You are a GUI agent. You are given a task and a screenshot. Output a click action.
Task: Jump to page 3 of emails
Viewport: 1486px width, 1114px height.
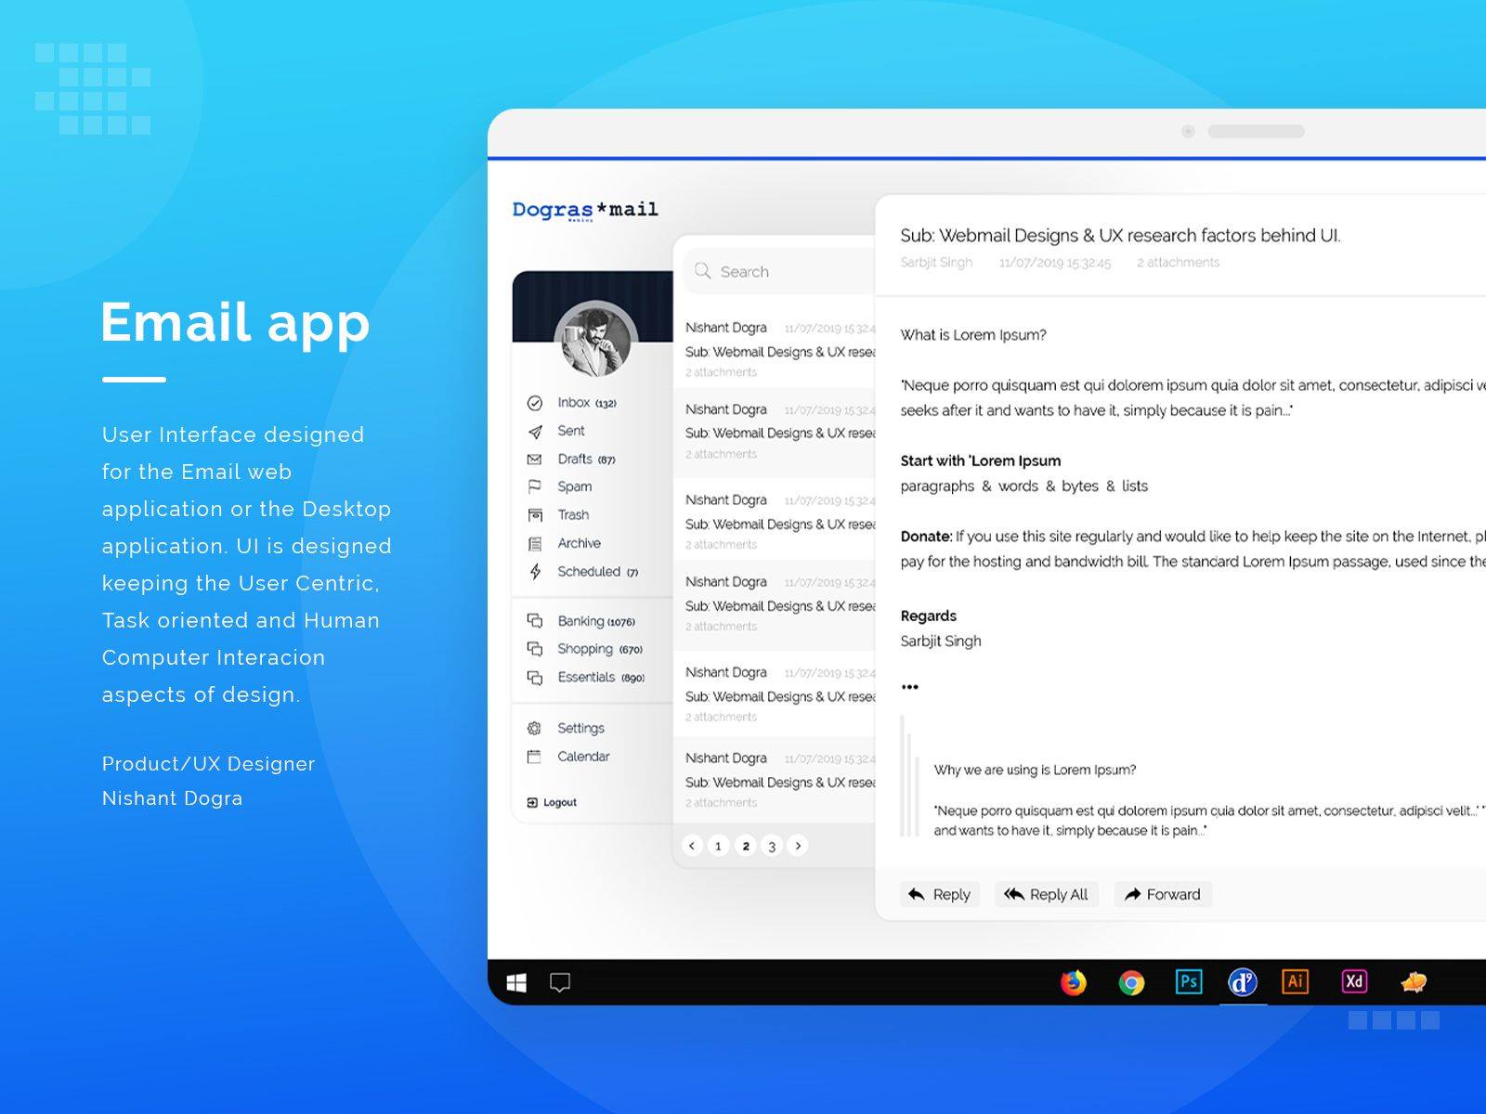tap(772, 846)
